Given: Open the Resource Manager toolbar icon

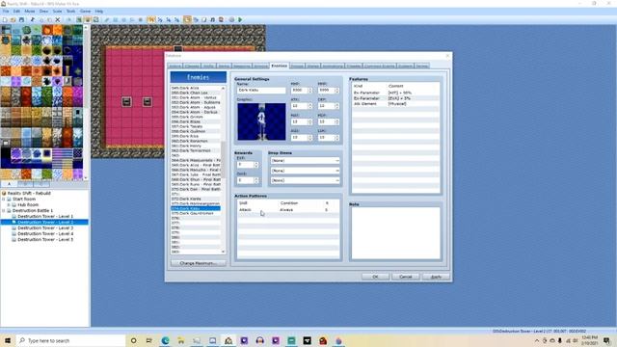Looking at the screenshot, I should (x=196, y=19).
